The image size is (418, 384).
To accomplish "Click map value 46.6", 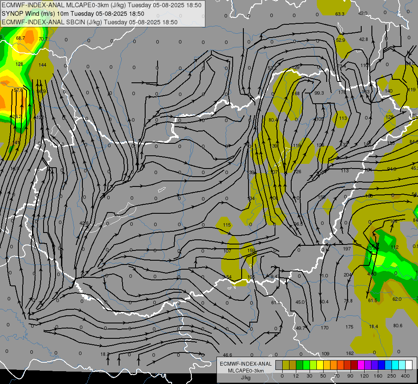I will [228, 355].
